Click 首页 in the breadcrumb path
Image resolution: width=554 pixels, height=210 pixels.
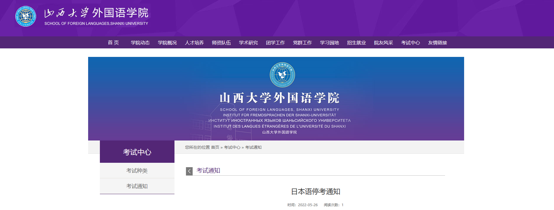point(215,147)
